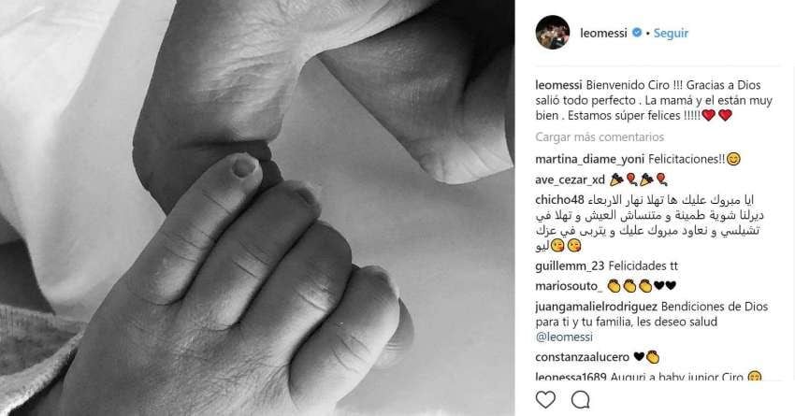
Task: Open the leomessi username in the header
Action: (x=603, y=34)
